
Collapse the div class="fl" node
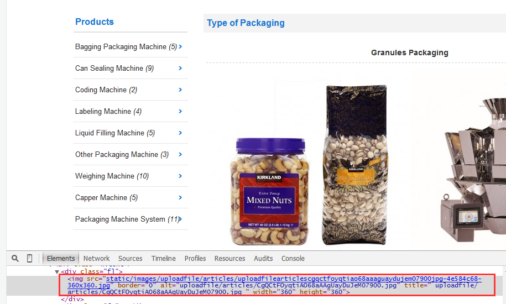(x=57, y=272)
